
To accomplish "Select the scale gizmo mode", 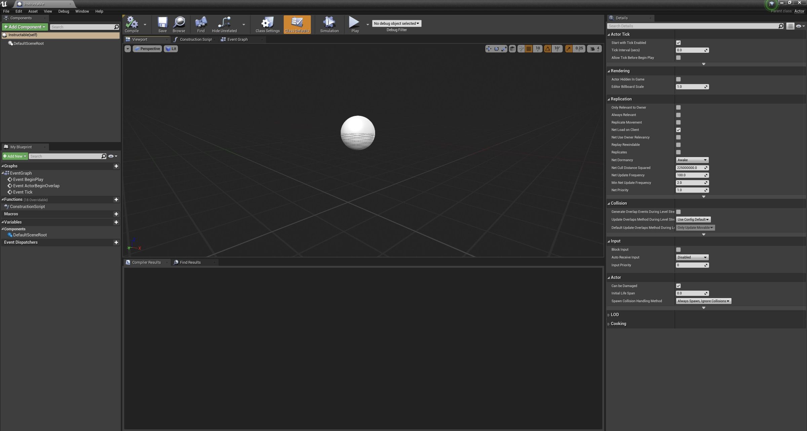I will point(504,49).
